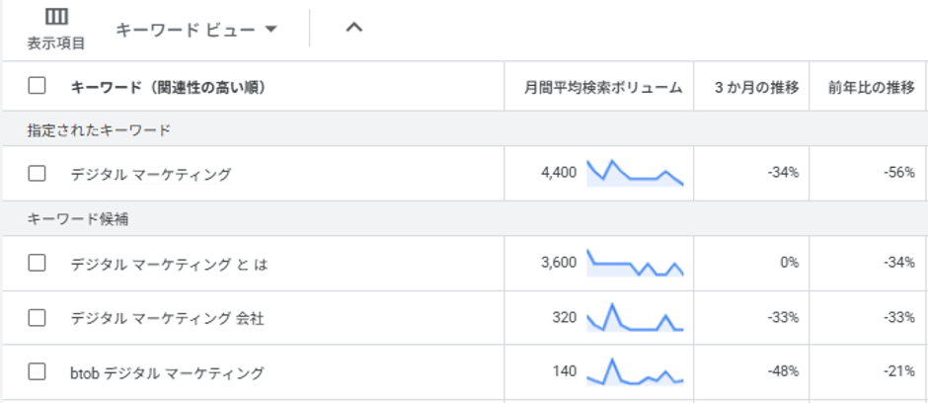
Task: Click keyword text デジタル マーケティング と は
Action: coord(169,264)
